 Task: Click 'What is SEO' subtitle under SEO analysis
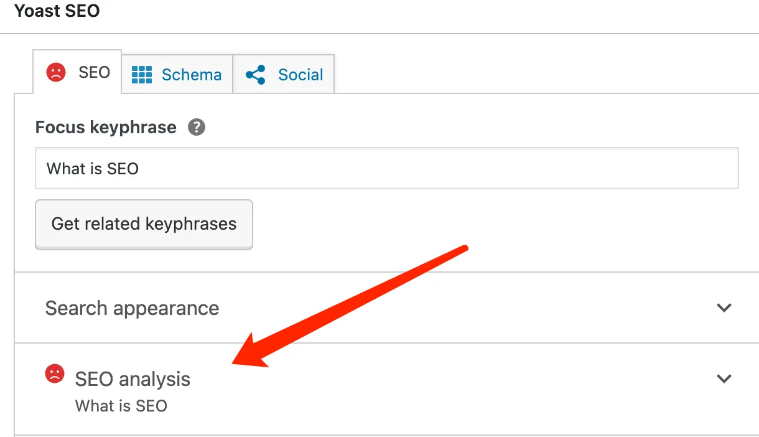tap(121, 406)
